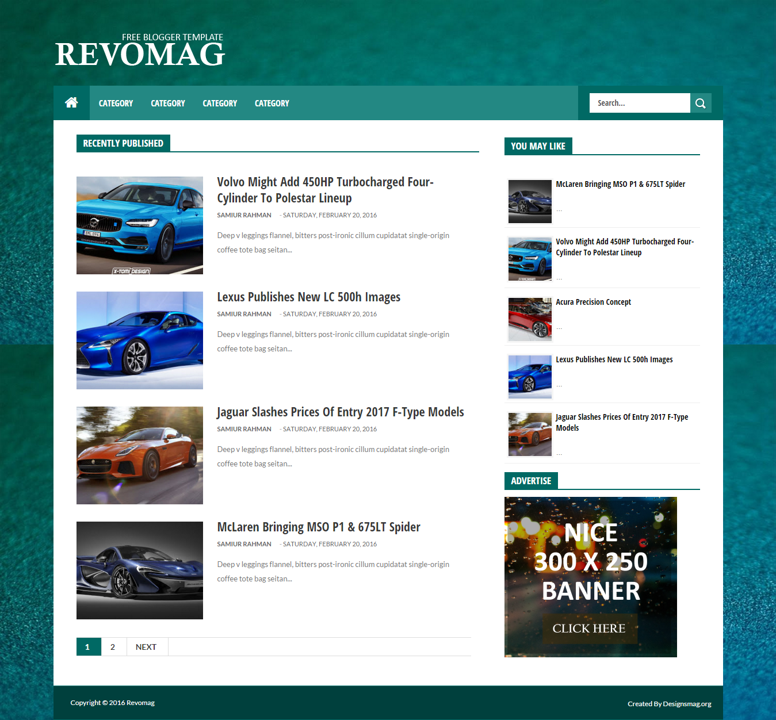The image size is (776, 720).
Task: Click the Lexus thumbnail in You May Like
Action: (530, 377)
